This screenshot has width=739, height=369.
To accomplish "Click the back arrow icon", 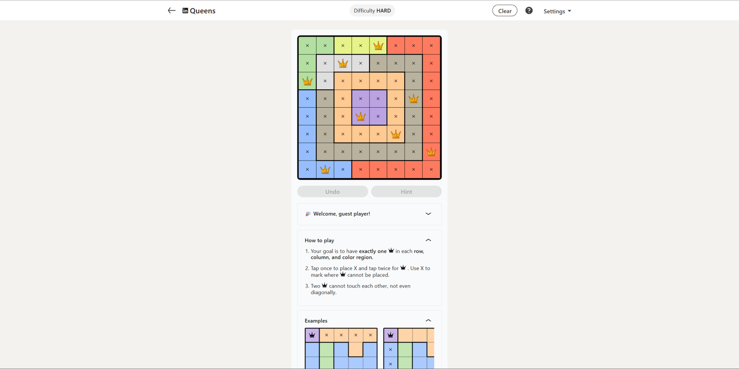I will pyautogui.click(x=171, y=11).
